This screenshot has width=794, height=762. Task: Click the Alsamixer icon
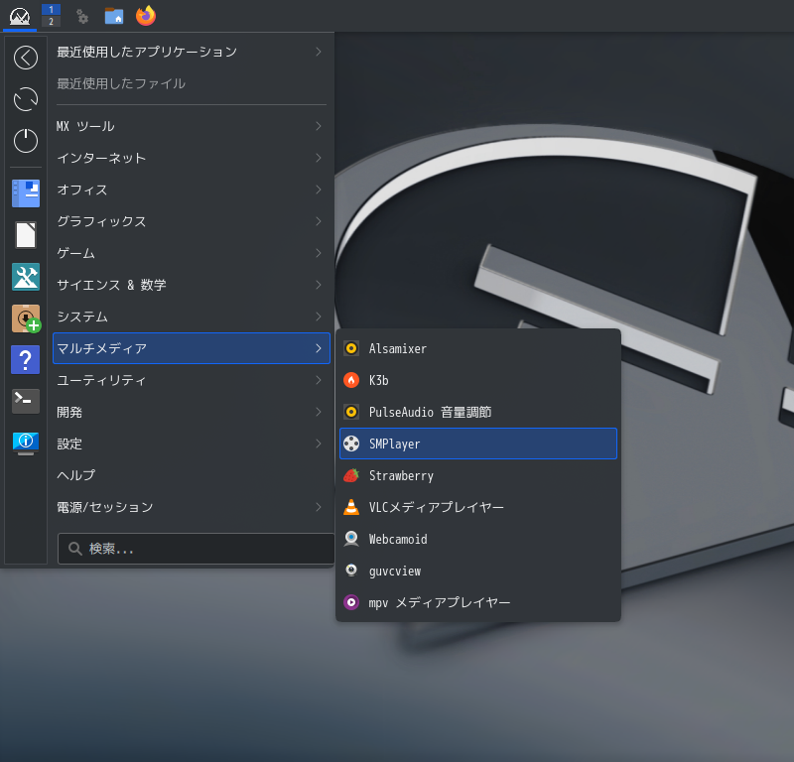(x=351, y=348)
